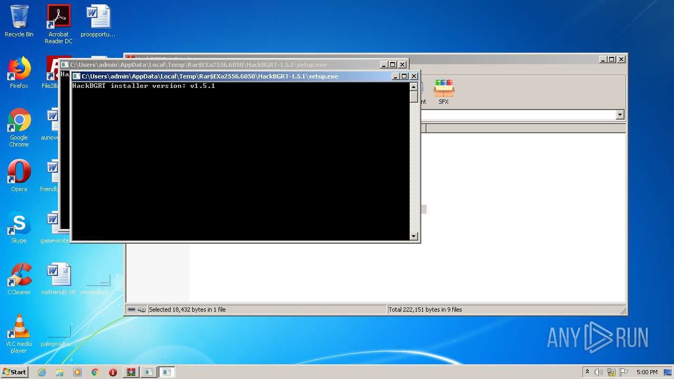Open the Recycle Bin desktop icon
674x379 pixels.
[x=19, y=21]
